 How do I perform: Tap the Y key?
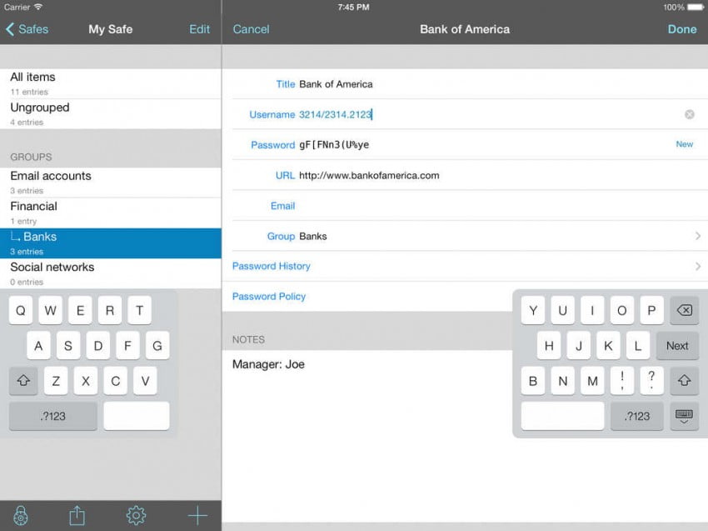point(533,310)
